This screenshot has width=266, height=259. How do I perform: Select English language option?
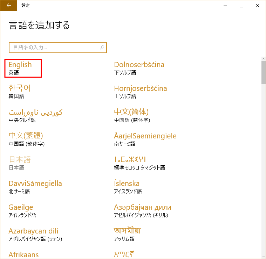click(x=20, y=68)
